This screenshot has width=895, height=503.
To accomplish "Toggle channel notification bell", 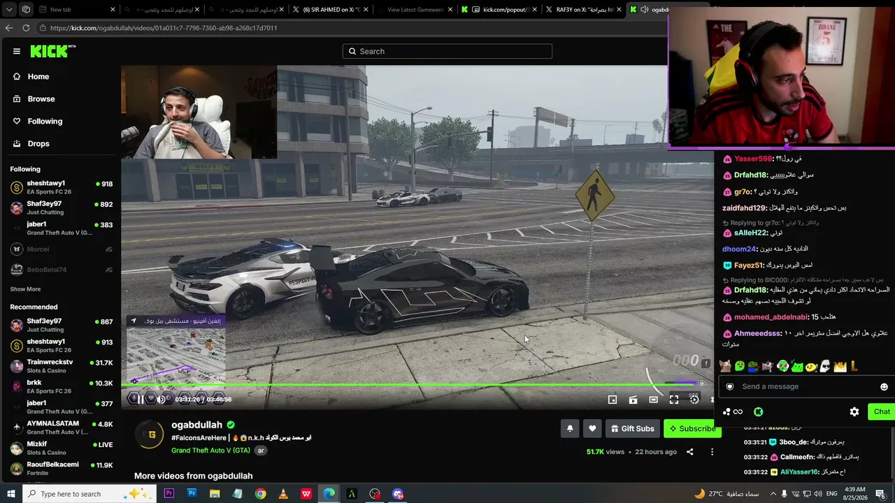I will coord(570,428).
